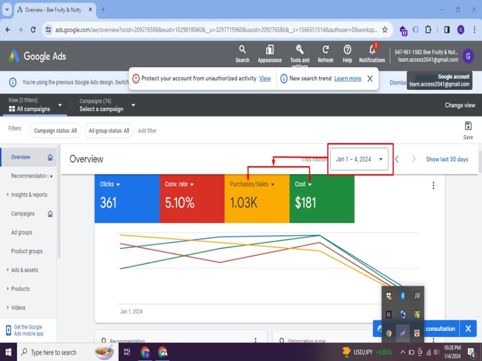
Task: Click Show last 30 days link
Action: [447, 159]
